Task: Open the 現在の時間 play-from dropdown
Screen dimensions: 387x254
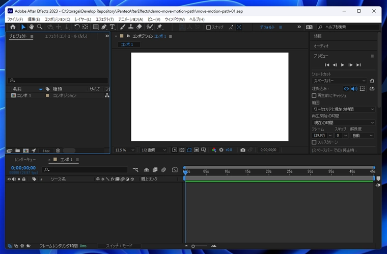Action: coord(343,123)
